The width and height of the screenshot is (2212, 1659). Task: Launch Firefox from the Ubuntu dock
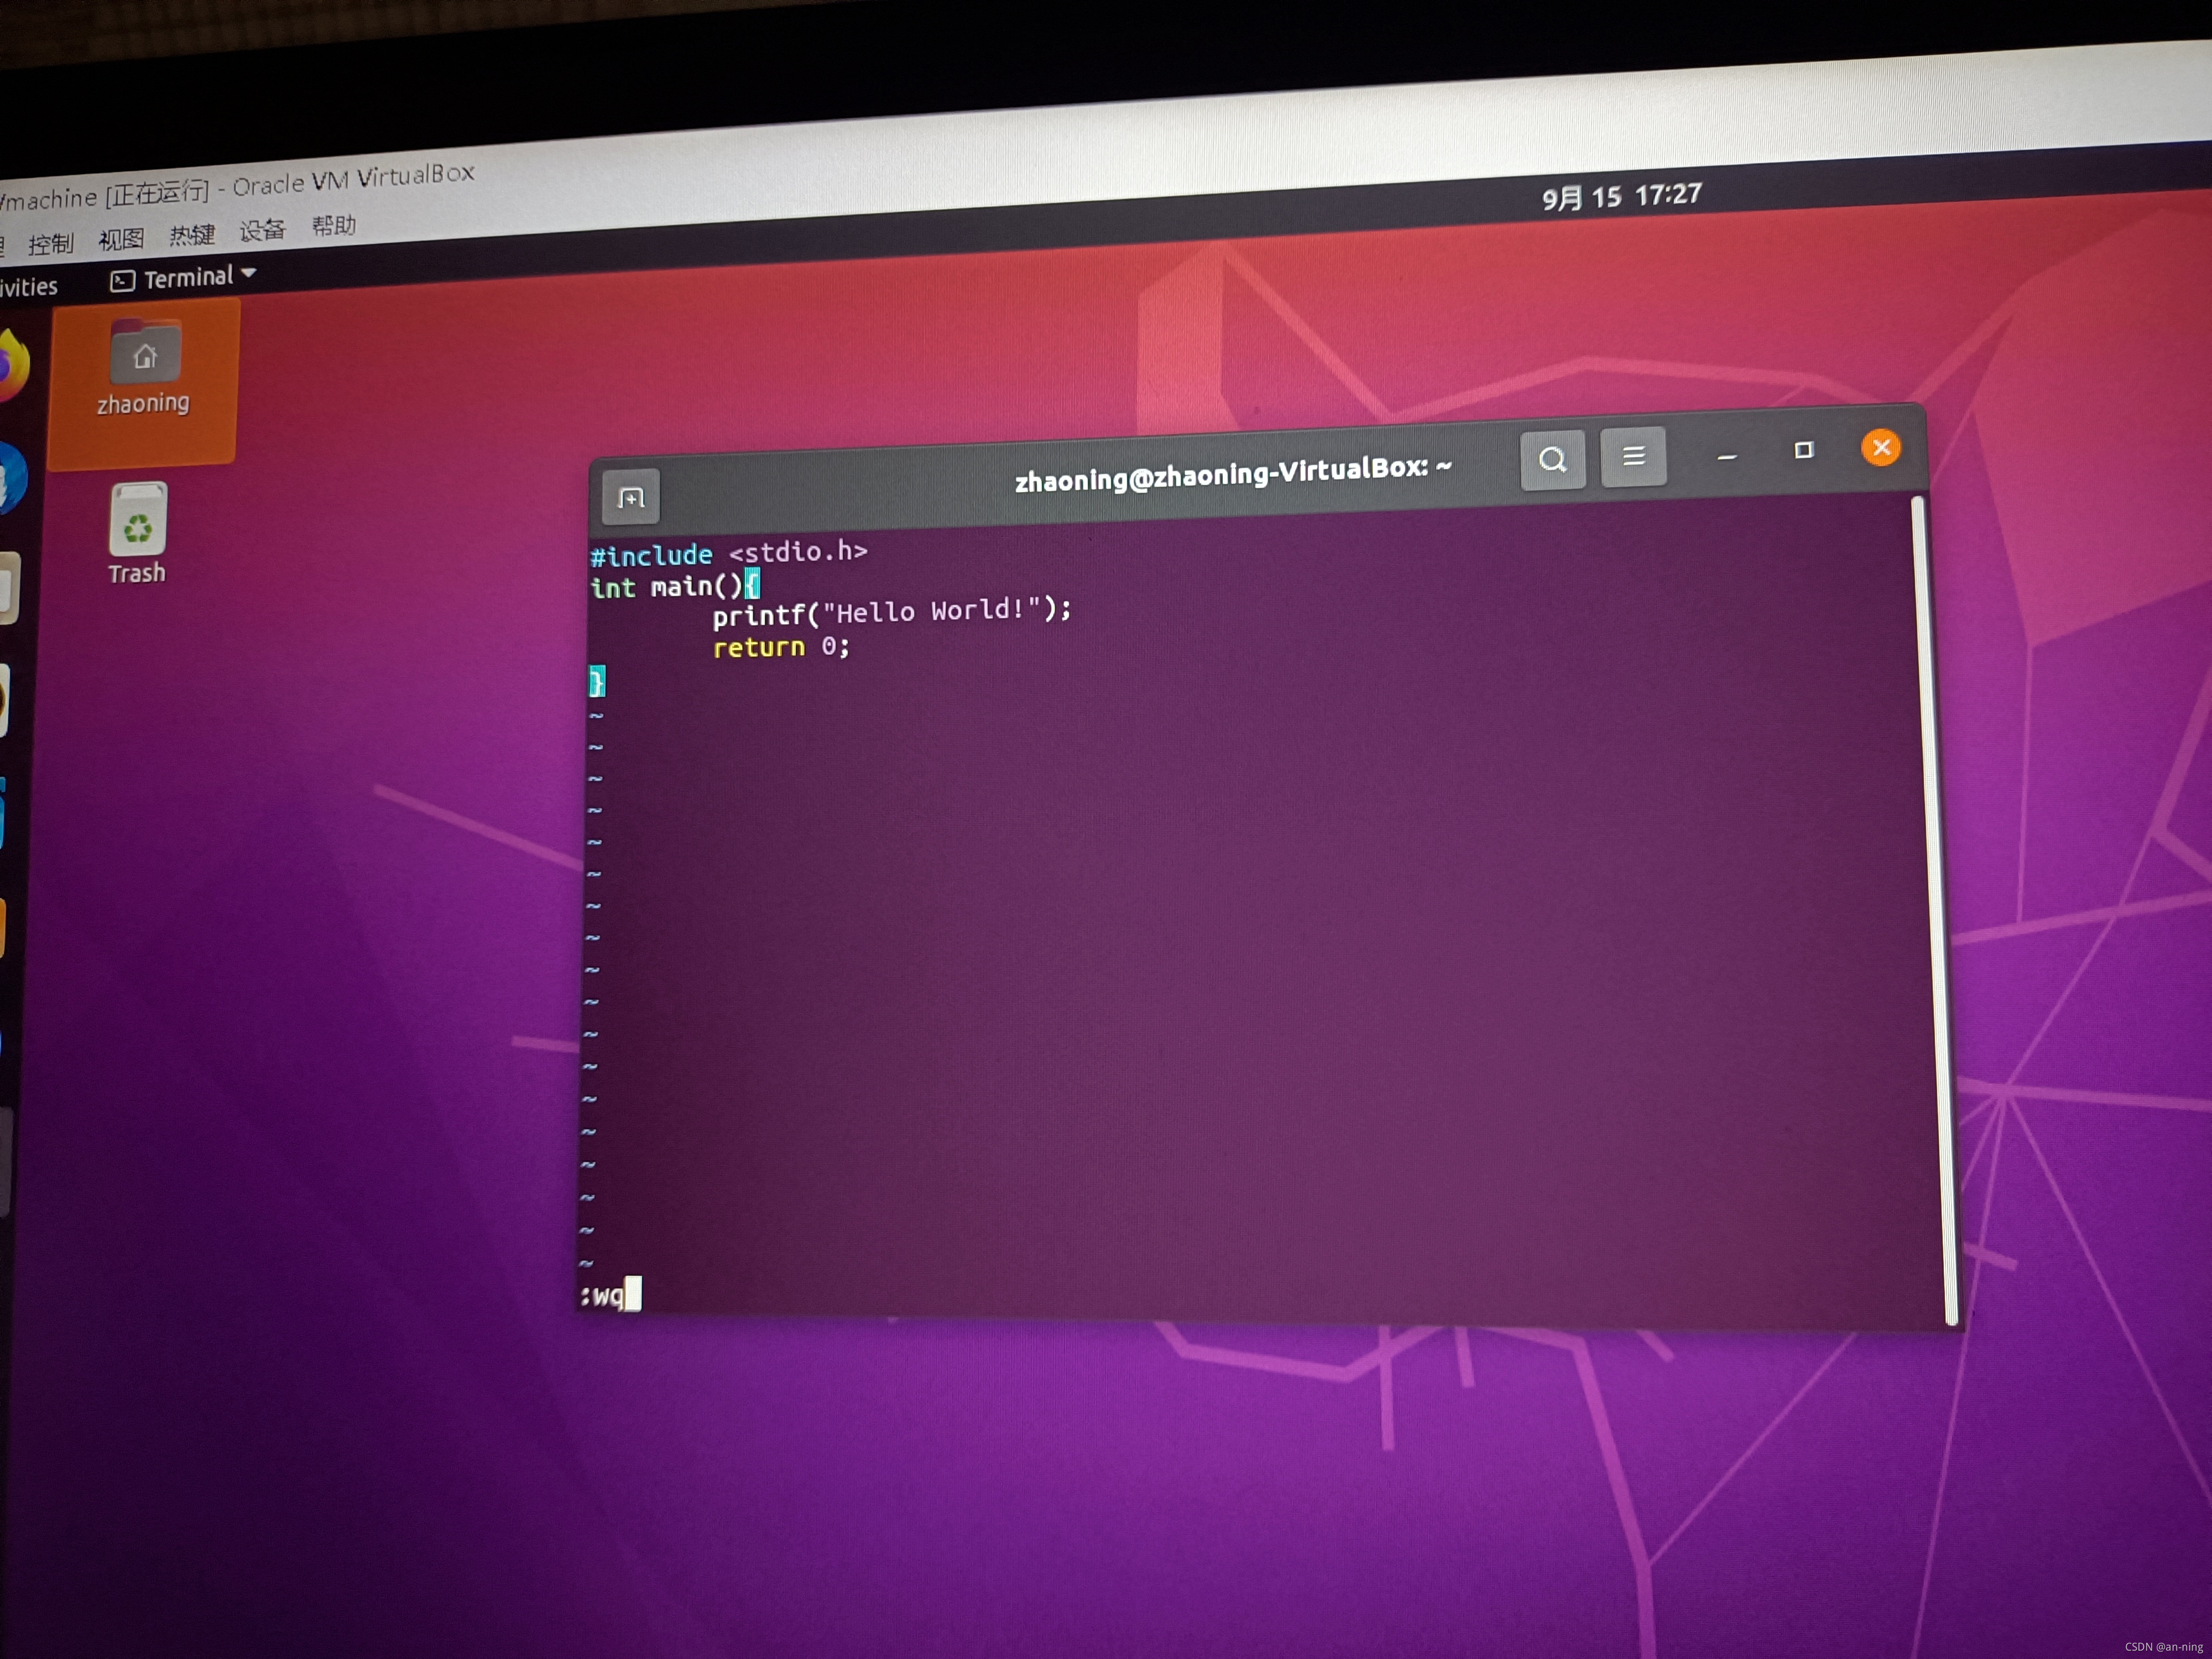(x=12, y=366)
